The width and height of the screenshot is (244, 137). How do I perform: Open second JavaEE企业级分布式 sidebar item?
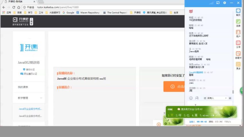pos(30,116)
